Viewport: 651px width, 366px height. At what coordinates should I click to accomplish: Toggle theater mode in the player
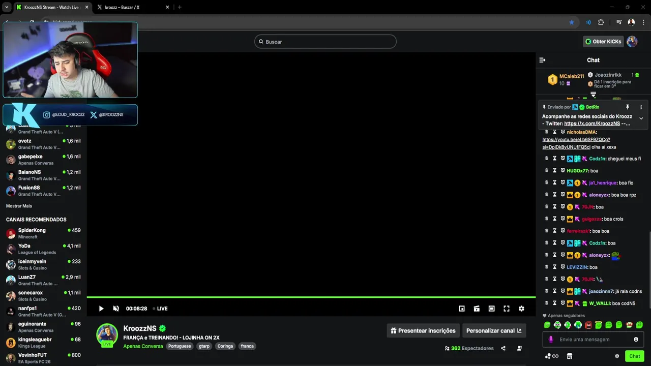491,309
